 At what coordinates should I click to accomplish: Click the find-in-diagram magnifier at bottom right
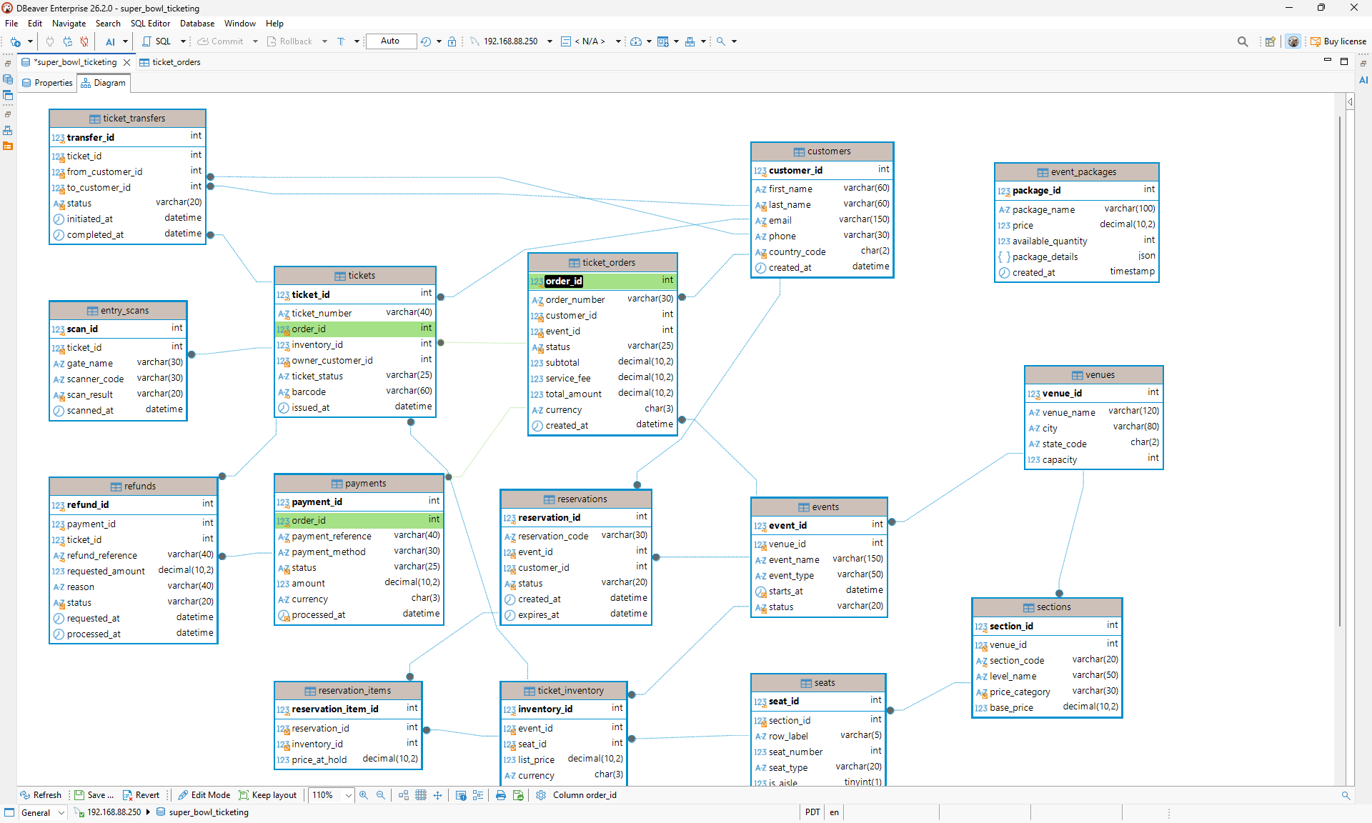pyautogui.click(x=1346, y=795)
